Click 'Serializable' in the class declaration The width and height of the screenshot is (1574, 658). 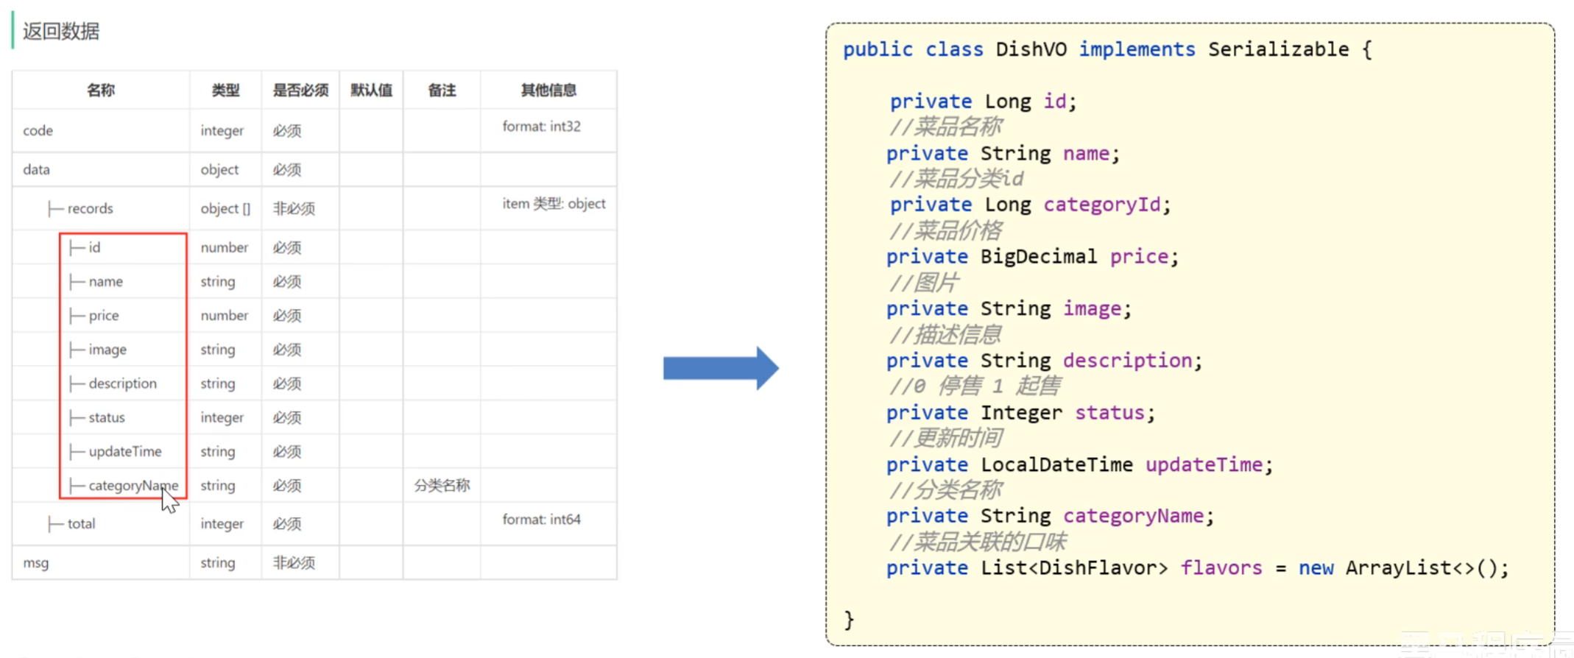click(x=1278, y=49)
